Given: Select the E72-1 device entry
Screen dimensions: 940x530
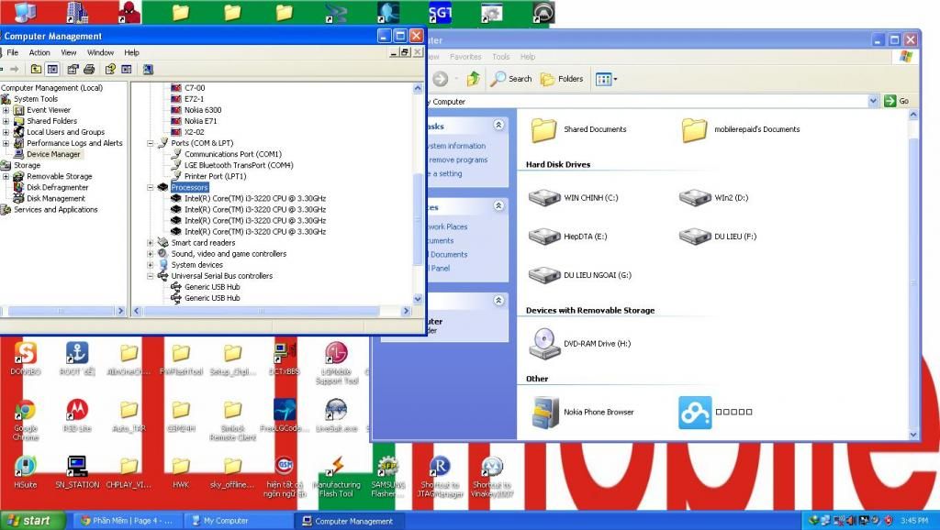Looking at the screenshot, I should tap(194, 99).
